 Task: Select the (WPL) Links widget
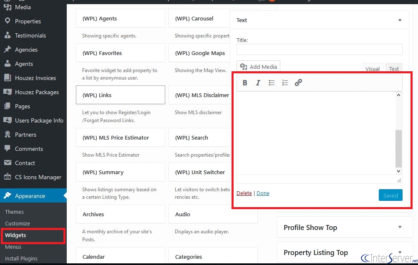tap(121, 95)
